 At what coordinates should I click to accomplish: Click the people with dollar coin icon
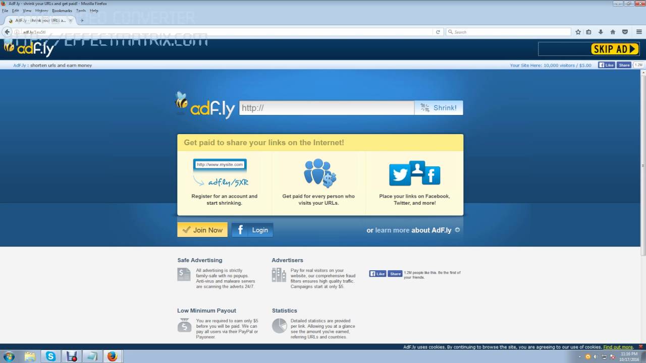click(x=319, y=173)
